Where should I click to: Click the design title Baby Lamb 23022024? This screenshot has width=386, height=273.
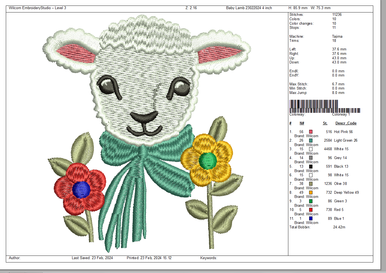point(249,8)
